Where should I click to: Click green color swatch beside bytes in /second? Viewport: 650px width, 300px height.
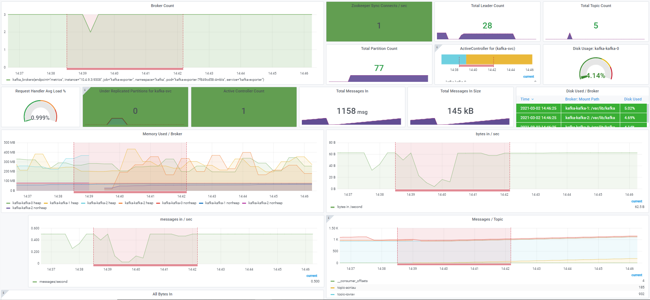click(332, 207)
